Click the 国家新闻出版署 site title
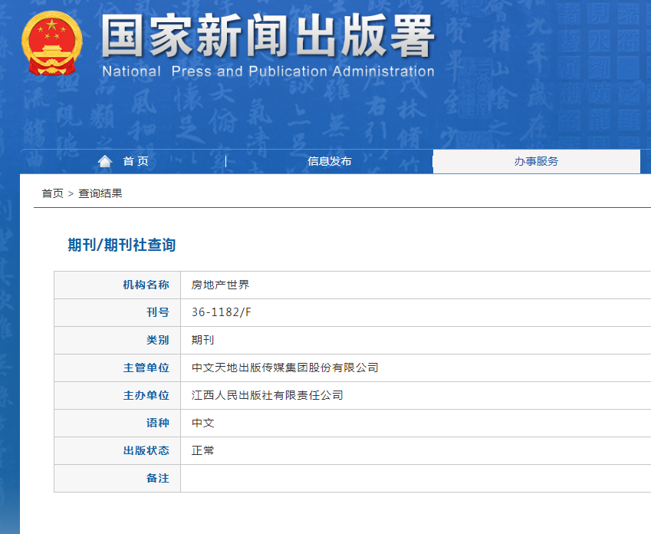This screenshot has width=651, height=534. [268, 36]
